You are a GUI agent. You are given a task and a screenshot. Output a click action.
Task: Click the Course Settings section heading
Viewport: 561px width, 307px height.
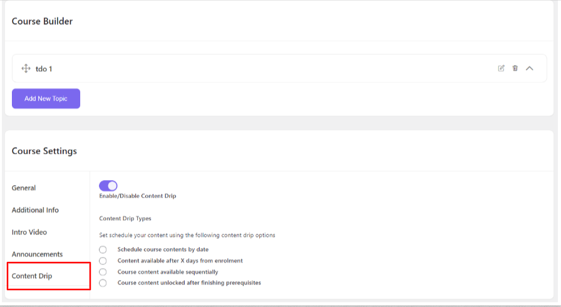44,151
